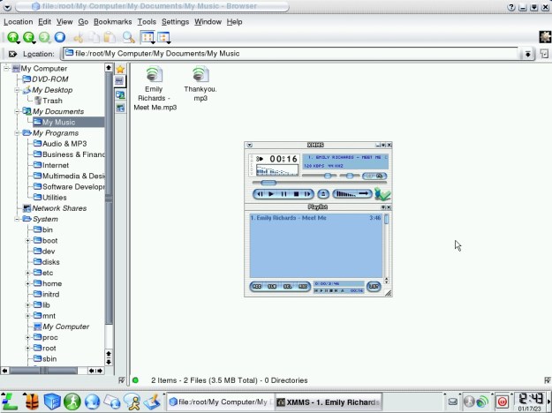Open the Thankyou.mp3 file icon

coord(200,76)
